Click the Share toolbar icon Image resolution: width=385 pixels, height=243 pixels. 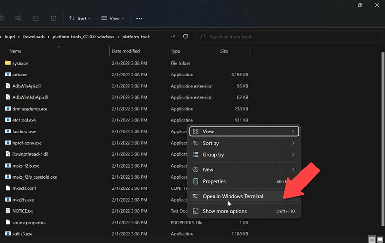(36, 18)
